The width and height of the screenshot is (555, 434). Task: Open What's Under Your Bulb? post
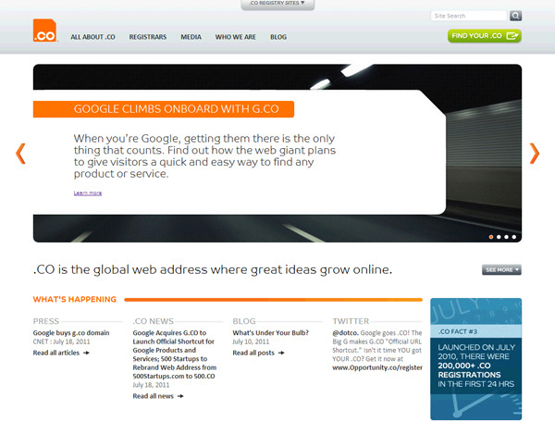coord(270,333)
